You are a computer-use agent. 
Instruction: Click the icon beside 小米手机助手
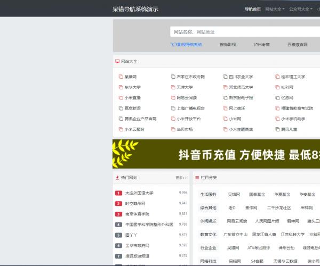tap(277, 119)
